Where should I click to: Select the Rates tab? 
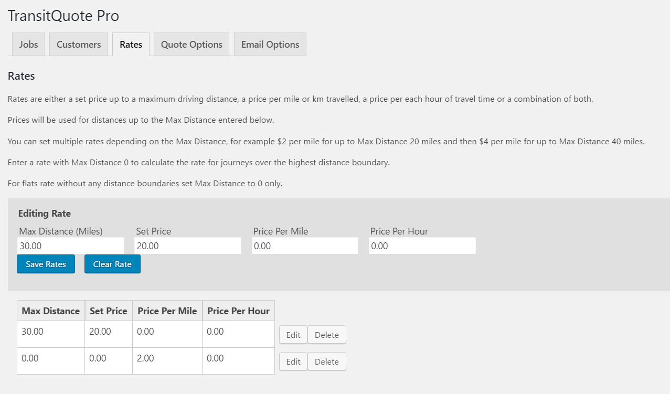(x=131, y=45)
